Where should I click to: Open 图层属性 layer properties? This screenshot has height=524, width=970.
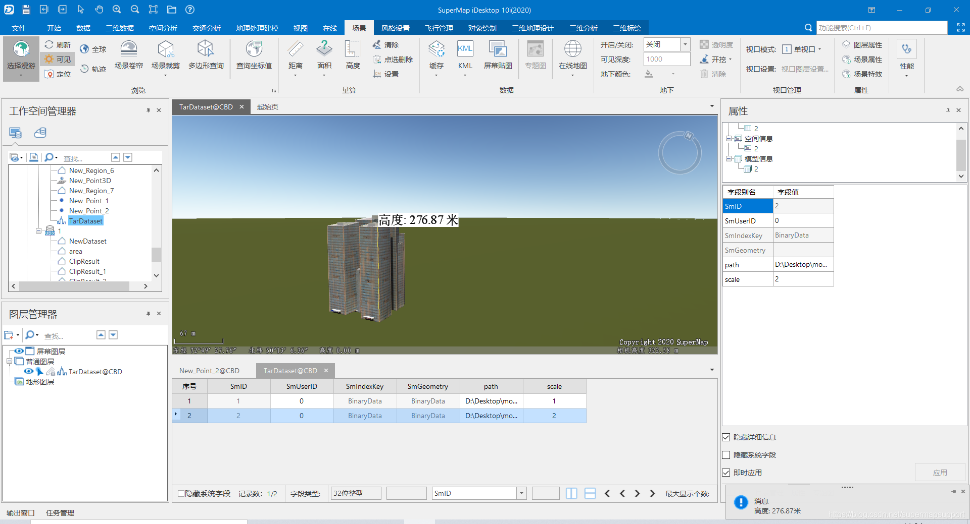coord(862,45)
